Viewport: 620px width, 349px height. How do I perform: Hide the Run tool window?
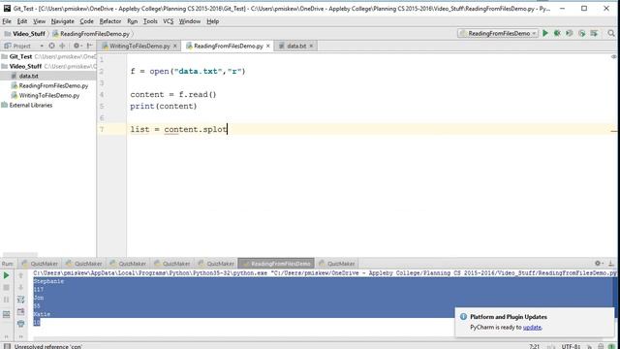611,263
